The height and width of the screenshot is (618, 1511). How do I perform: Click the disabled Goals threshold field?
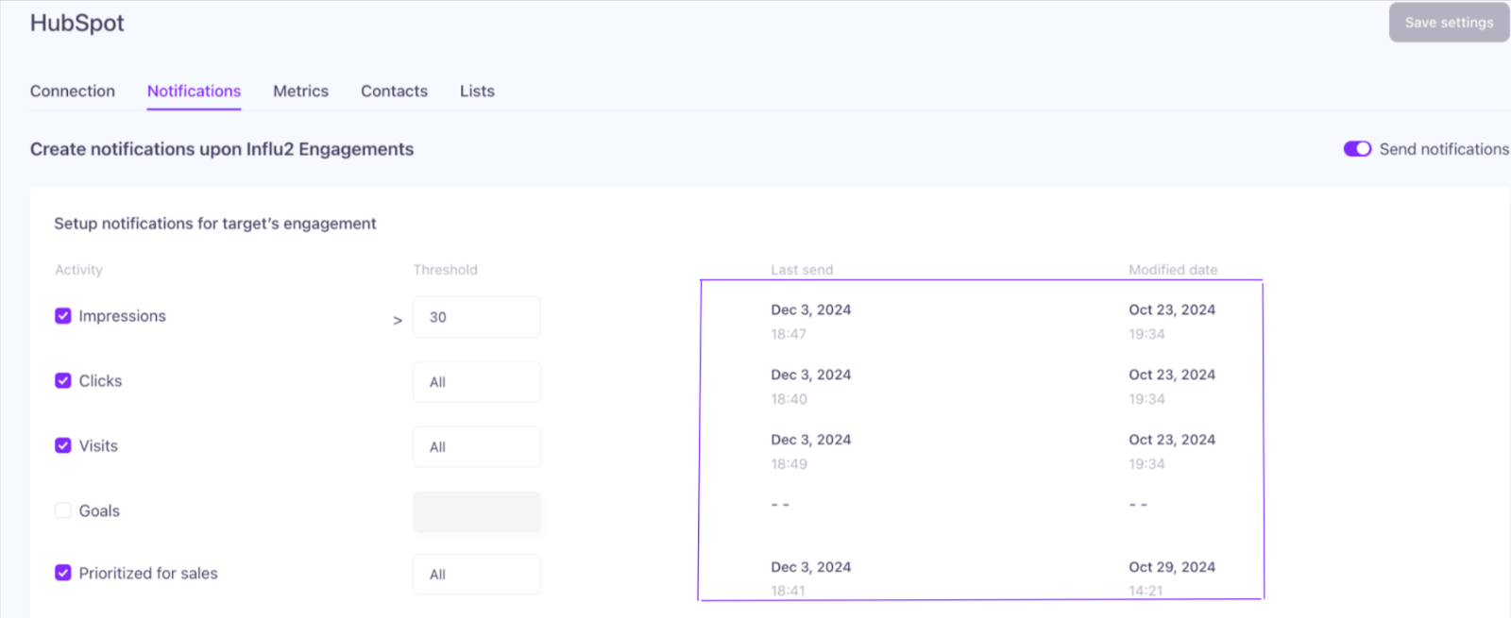[477, 511]
